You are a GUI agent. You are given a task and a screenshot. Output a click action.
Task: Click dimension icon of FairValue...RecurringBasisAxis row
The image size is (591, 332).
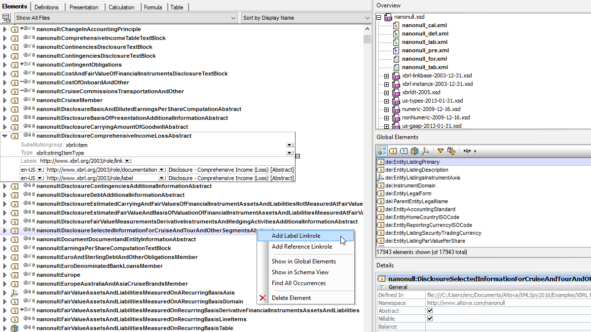coord(14,293)
